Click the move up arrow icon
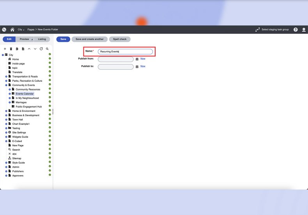The image size is (308, 215). pos(29,49)
